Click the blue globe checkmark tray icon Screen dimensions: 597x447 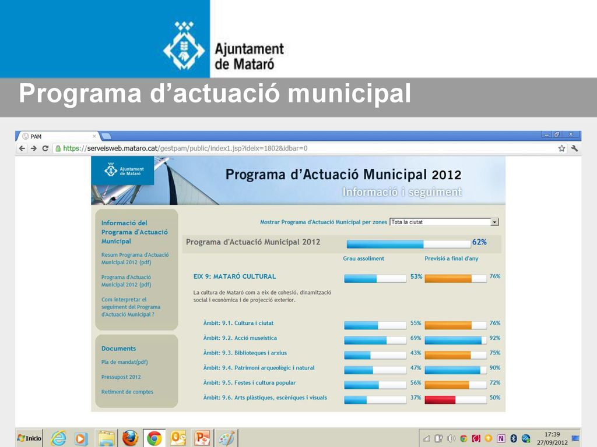click(526, 439)
